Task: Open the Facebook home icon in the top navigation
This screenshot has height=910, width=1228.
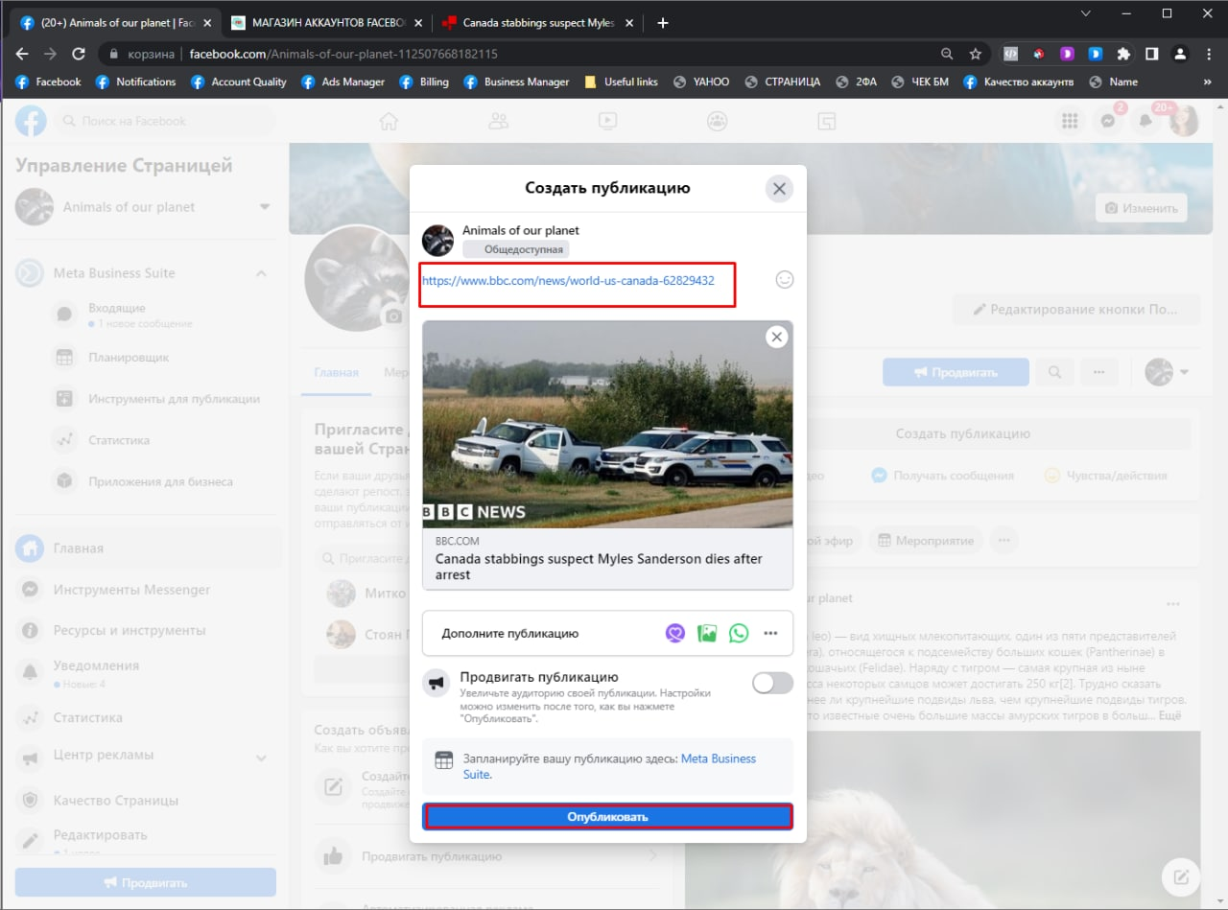Action: click(x=388, y=121)
